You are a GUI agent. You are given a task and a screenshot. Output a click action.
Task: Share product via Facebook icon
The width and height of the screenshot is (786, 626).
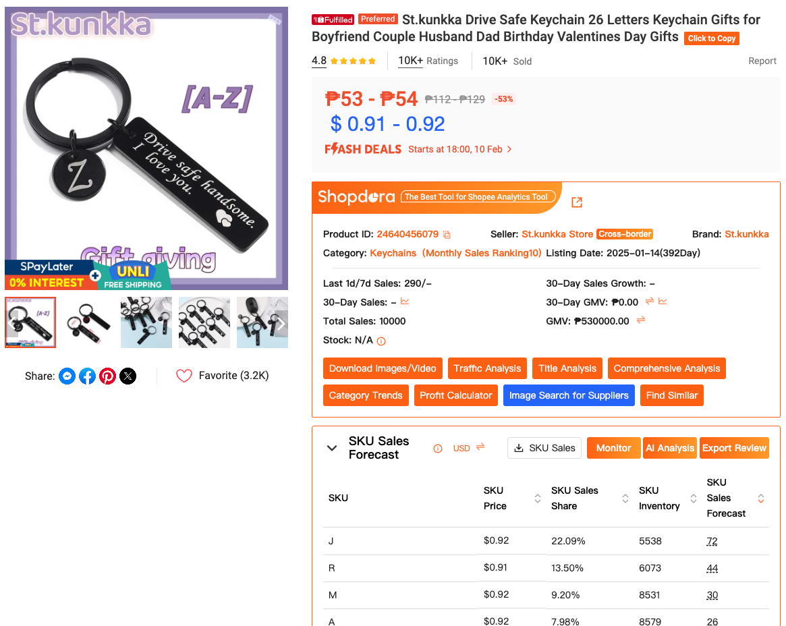click(x=87, y=376)
